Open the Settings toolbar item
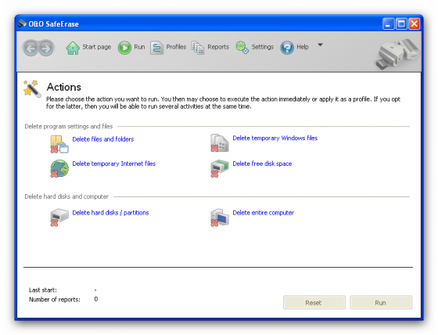 point(262,47)
